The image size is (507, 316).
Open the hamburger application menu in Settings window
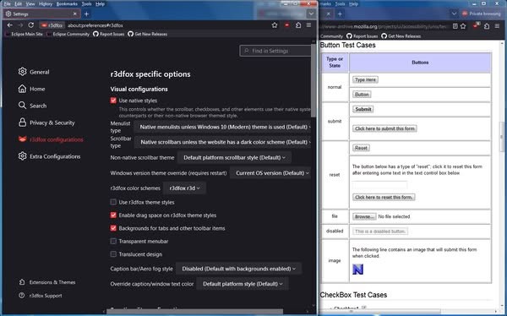coord(308,25)
